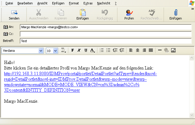Open the Nachricht menu

click(x=104, y=3)
